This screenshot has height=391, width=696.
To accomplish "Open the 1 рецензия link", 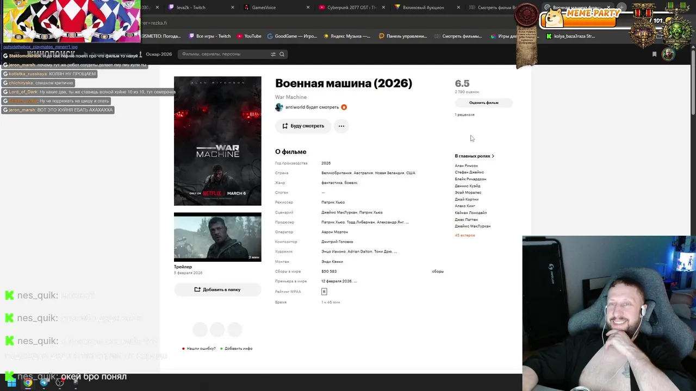I will pos(465,115).
